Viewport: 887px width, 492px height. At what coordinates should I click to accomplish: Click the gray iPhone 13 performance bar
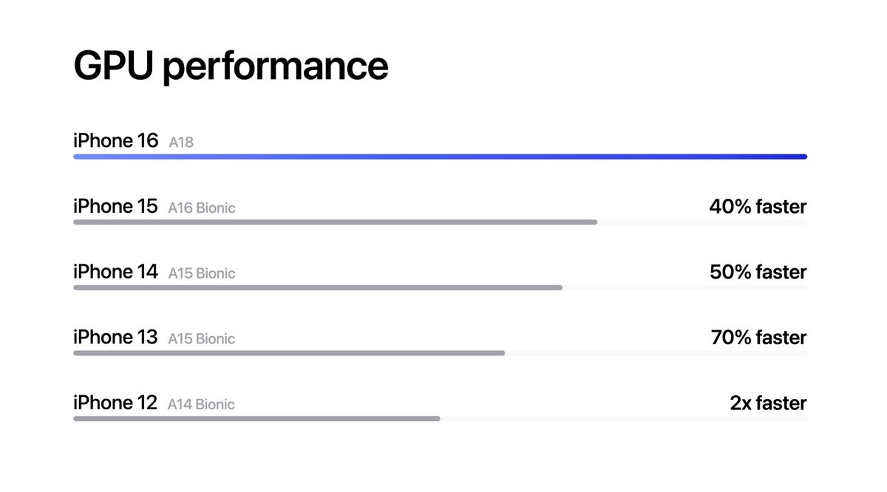(x=289, y=352)
